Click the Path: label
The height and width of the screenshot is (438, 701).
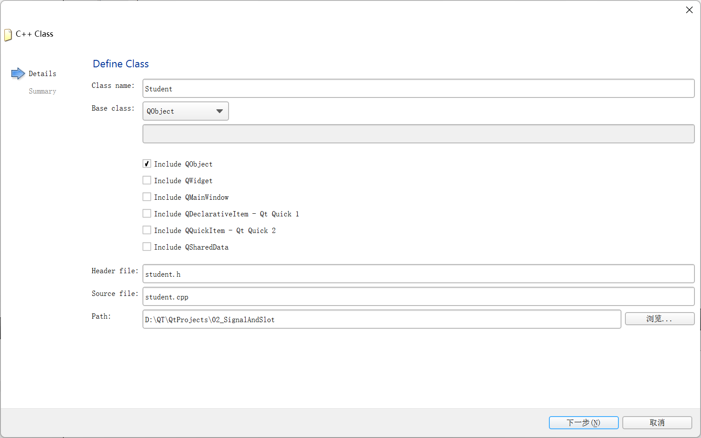101,316
